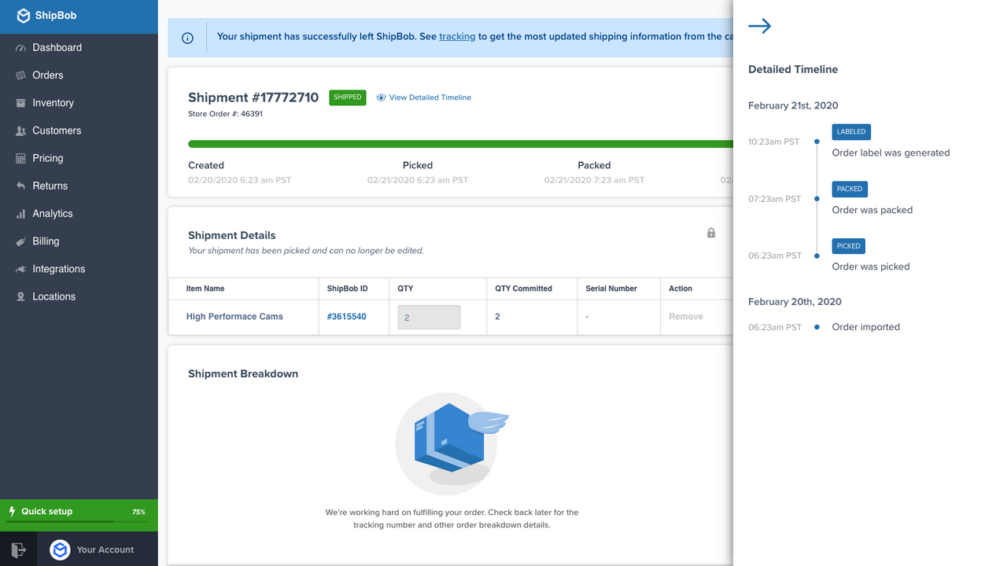This screenshot has height=566, width=1007.
Task: Click the Quick setup progress bar
Action: coord(79,521)
